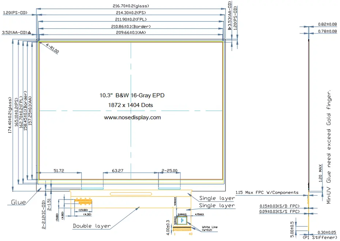Select the 4.00±0.3 connector dimension

click(168, 227)
